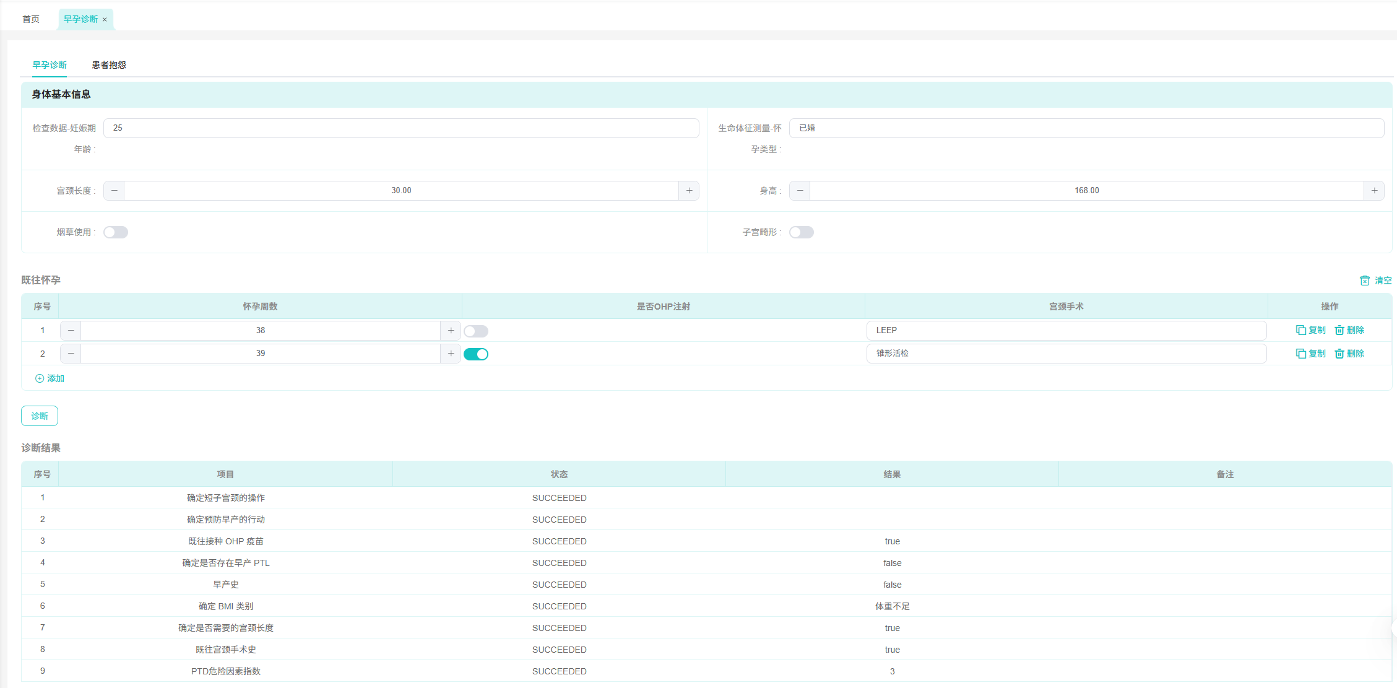This screenshot has width=1397, height=688.
Task: Increase row 1 怀孕周数 with plus
Action: (x=451, y=331)
